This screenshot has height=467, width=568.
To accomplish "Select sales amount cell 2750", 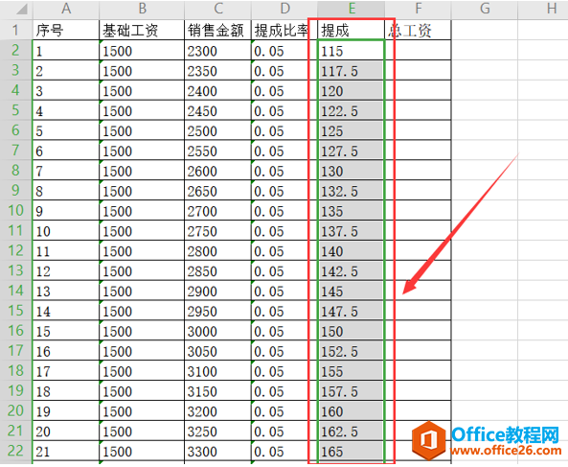I will [x=217, y=230].
